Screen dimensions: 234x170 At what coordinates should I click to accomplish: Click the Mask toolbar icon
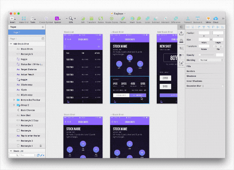132,18
